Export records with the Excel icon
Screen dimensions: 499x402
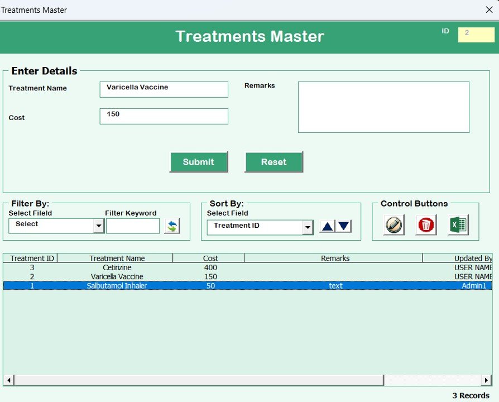[458, 224]
